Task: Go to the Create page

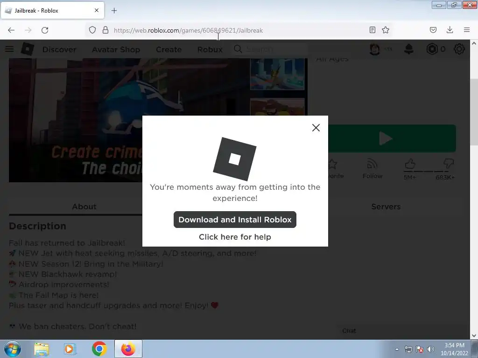Action: pos(169,49)
